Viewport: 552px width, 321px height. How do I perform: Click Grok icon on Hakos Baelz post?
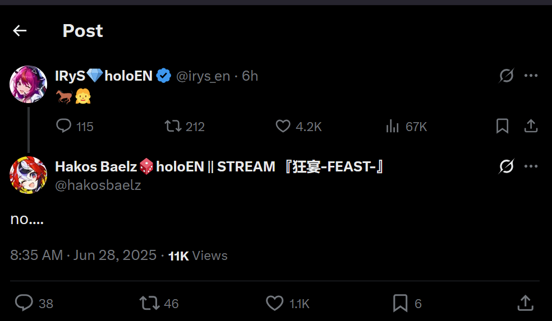coord(507,166)
